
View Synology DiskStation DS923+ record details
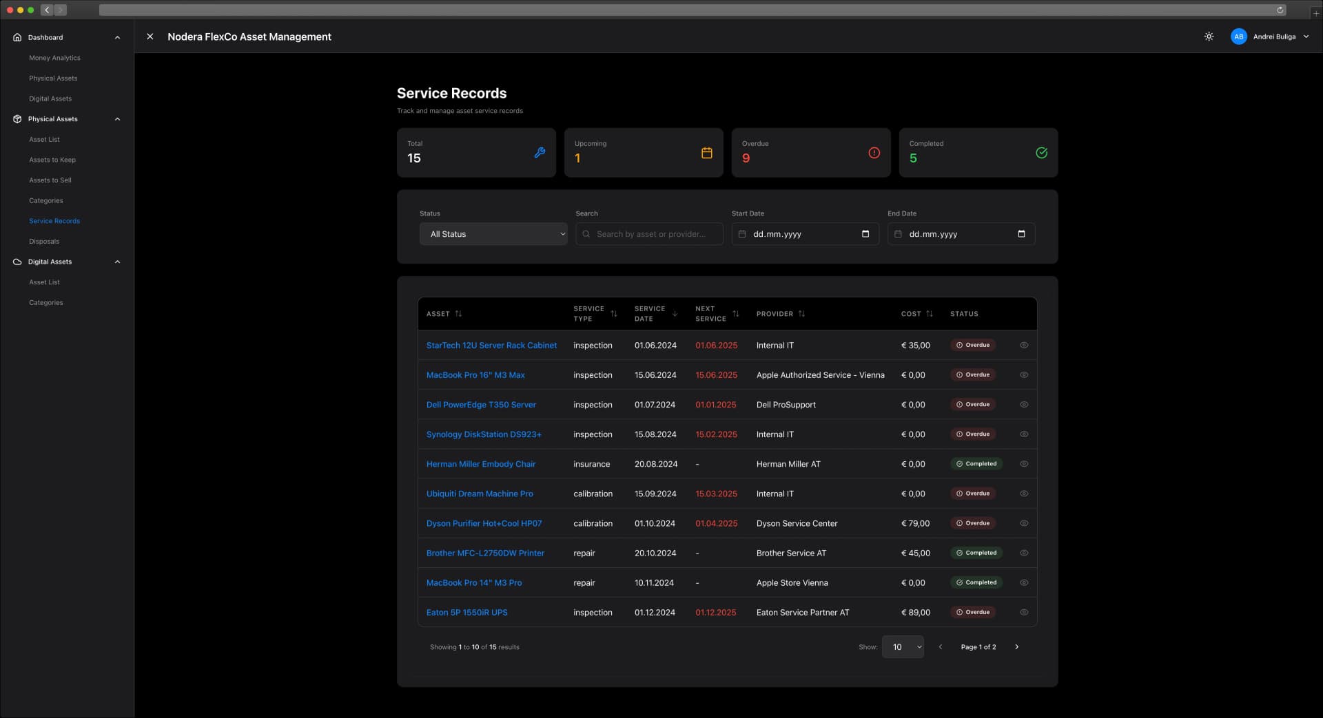(1024, 434)
